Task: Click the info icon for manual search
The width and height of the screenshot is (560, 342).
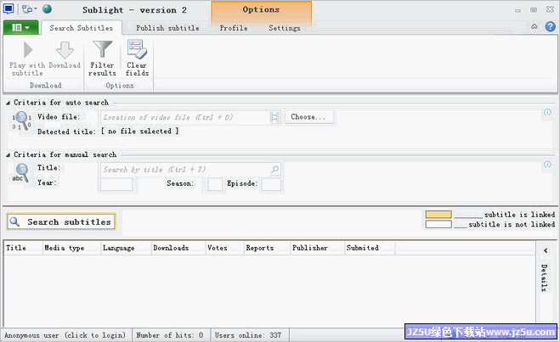Action: click(x=547, y=165)
